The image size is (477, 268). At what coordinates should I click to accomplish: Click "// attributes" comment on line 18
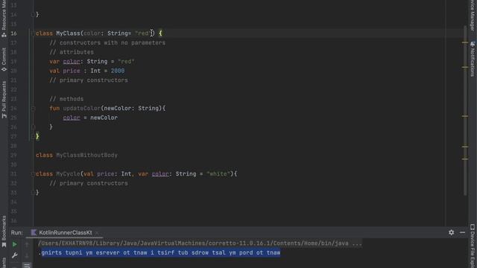72,52
